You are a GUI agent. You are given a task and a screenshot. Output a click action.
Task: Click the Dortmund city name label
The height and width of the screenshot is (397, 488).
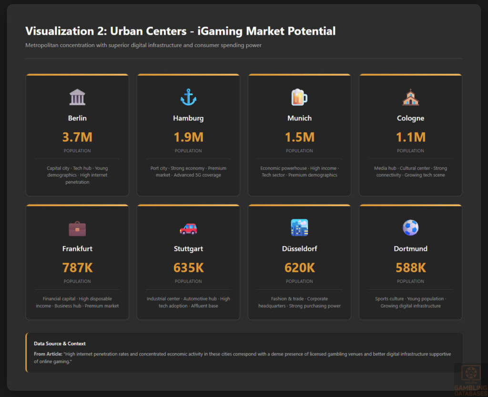point(410,248)
